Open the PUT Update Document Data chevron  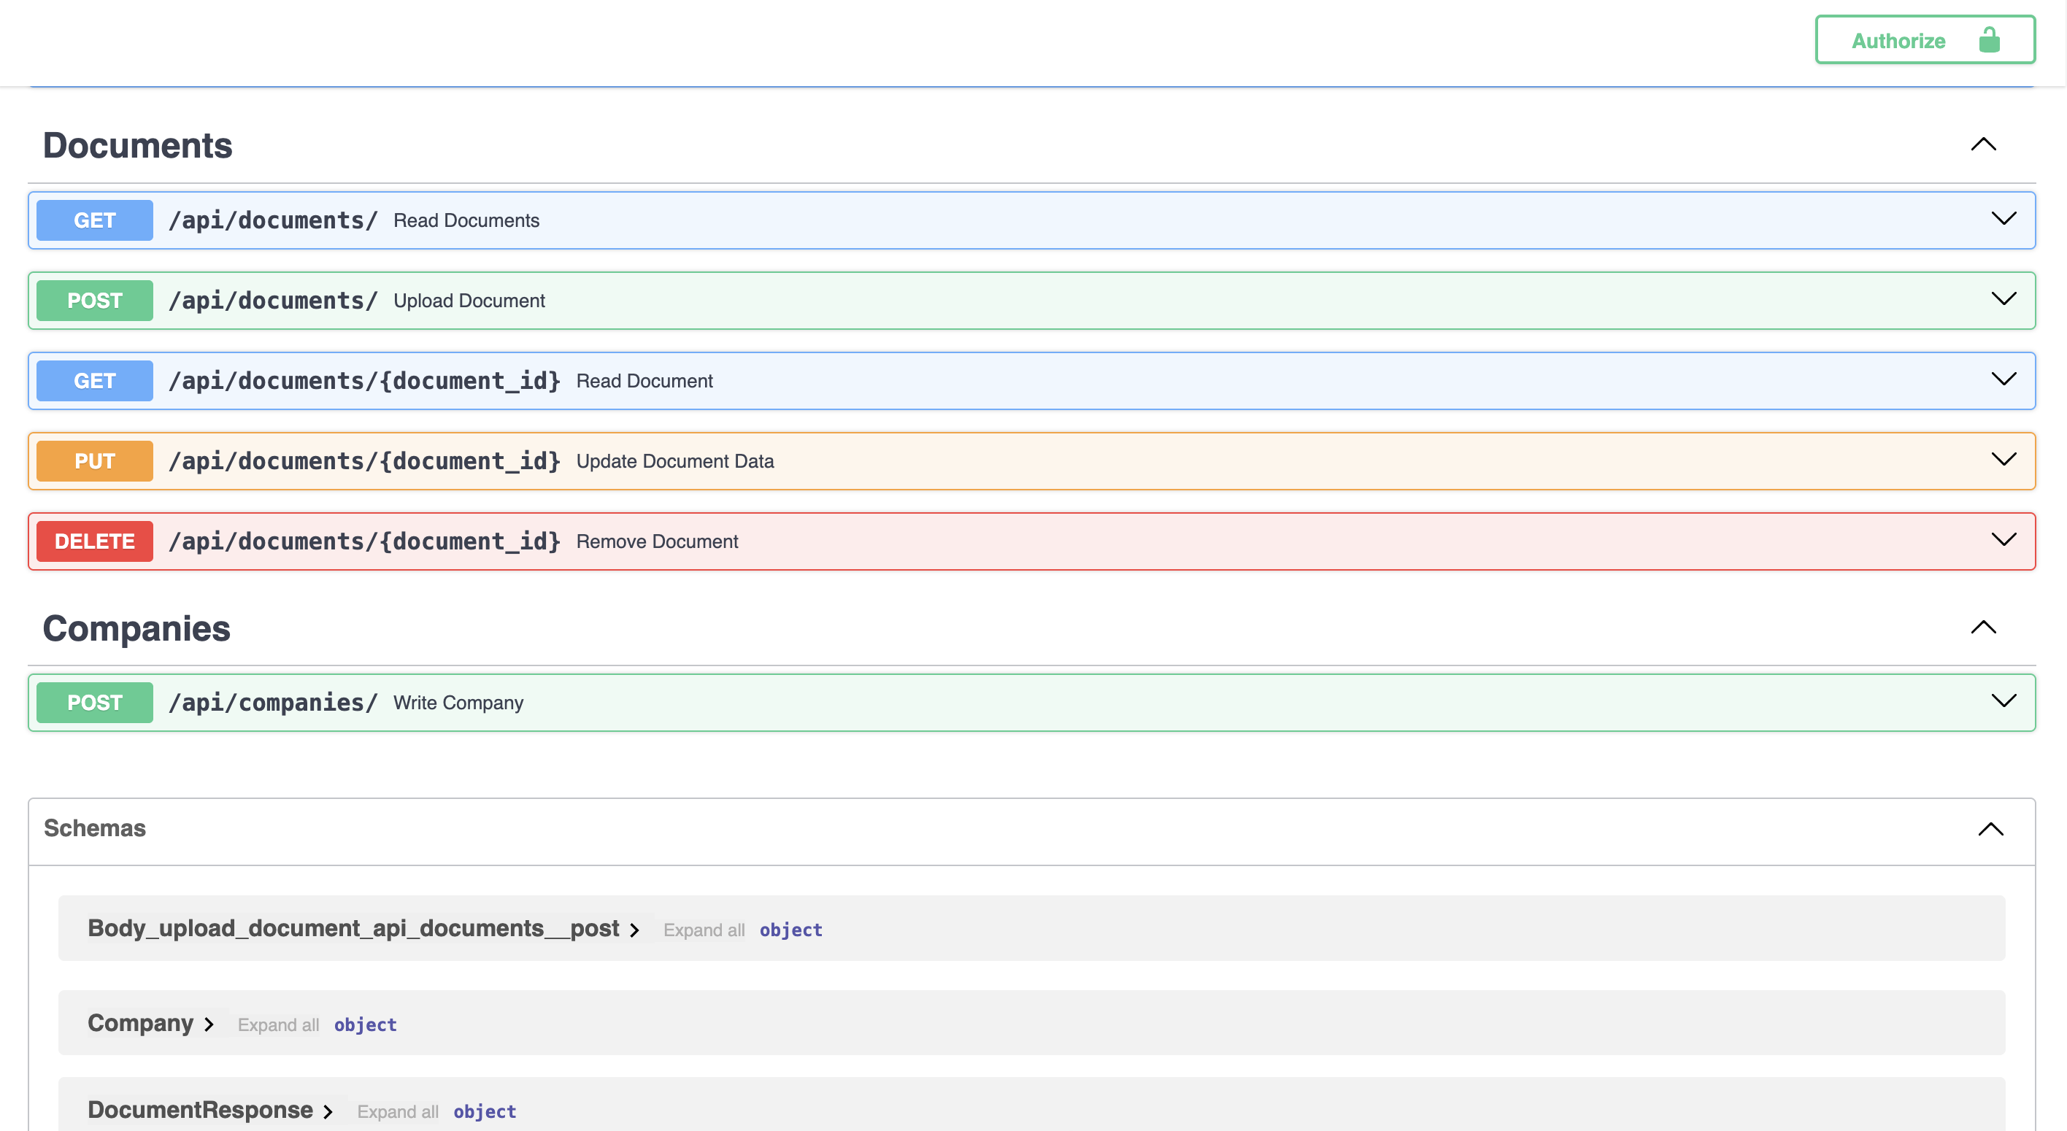[2003, 460]
